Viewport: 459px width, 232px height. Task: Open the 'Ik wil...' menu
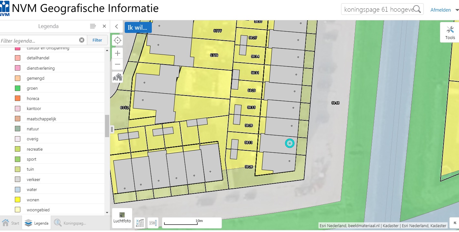tap(138, 28)
